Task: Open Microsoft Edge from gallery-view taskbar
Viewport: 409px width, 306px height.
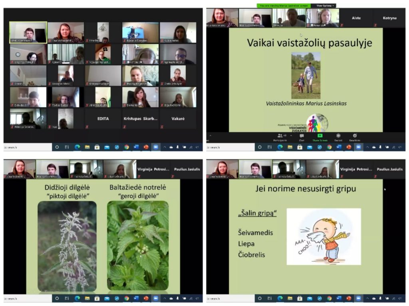Action: [77, 147]
